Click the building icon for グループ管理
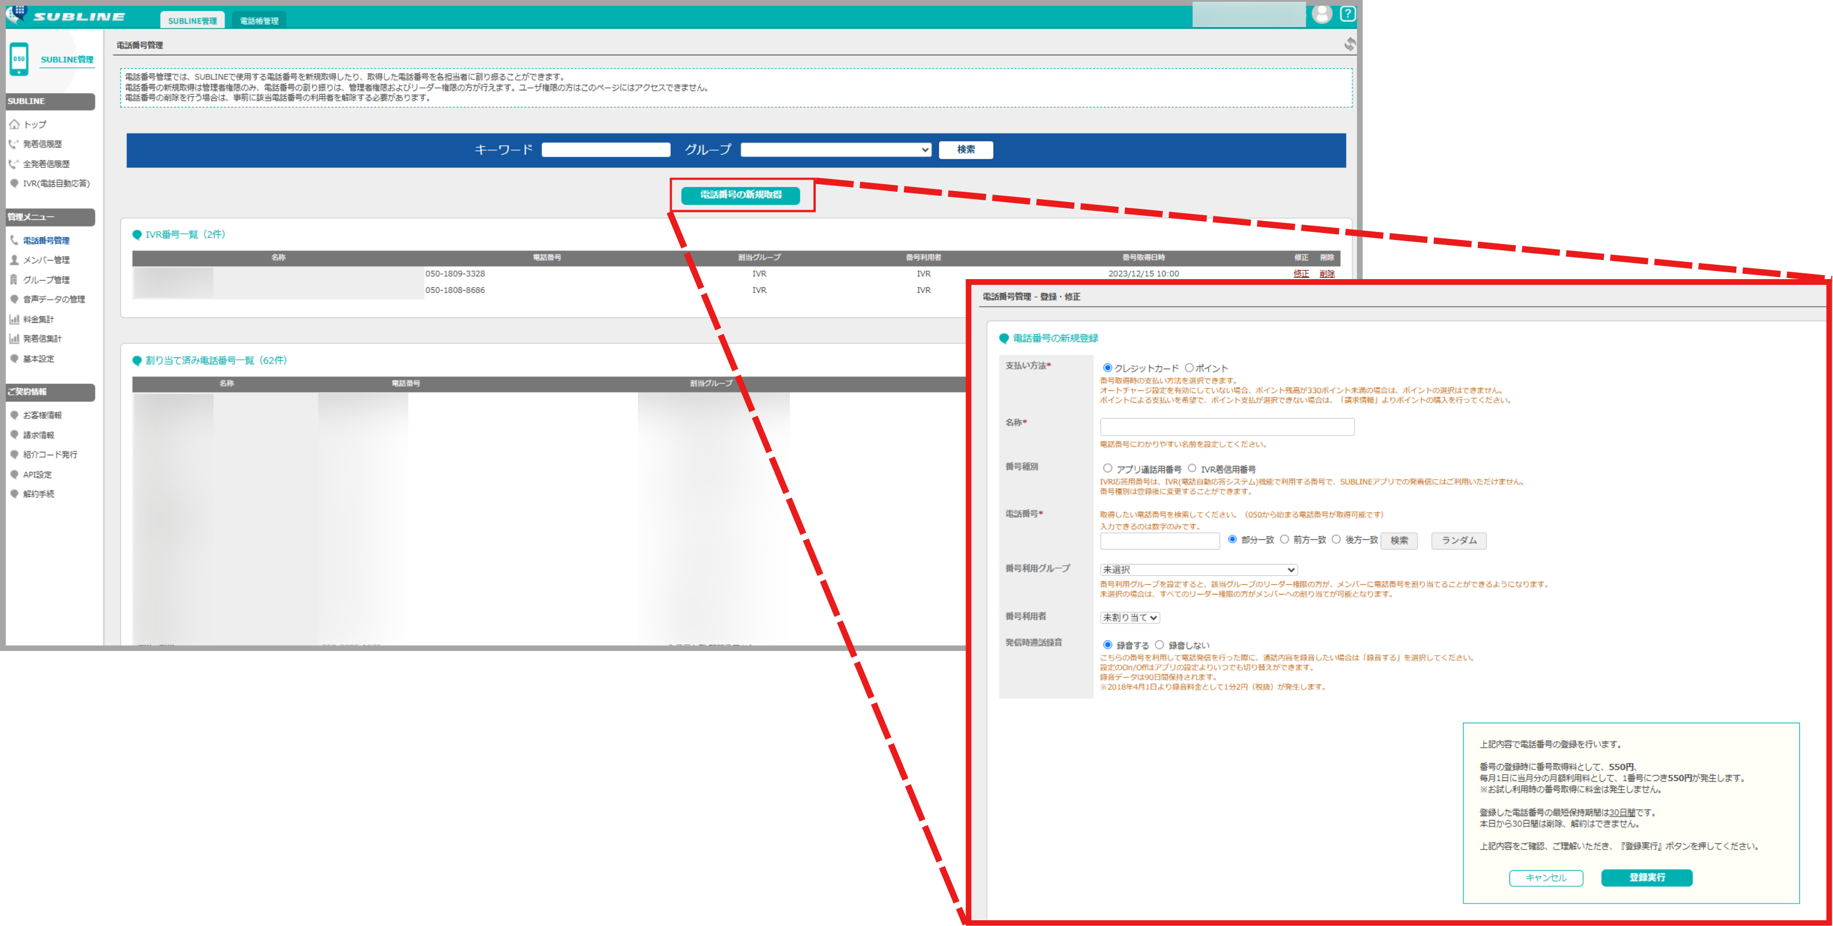This screenshot has width=1833, height=926. (x=13, y=280)
